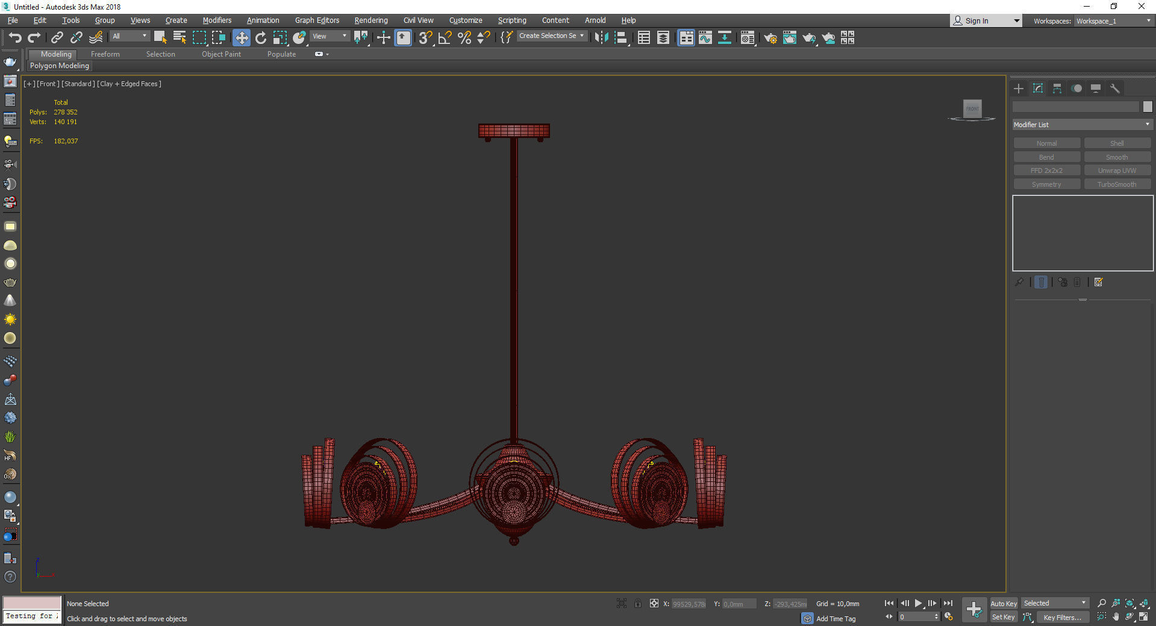Toggle the Spinner Snap button
The height and width of the screenshot is (626, 1156).
click(483, 38)
